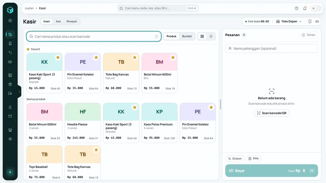Click the Favorit section label

click(x=33, y=49)
